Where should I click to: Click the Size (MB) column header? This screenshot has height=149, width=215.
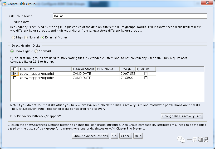pyautogui.click(x=128, y=69)
